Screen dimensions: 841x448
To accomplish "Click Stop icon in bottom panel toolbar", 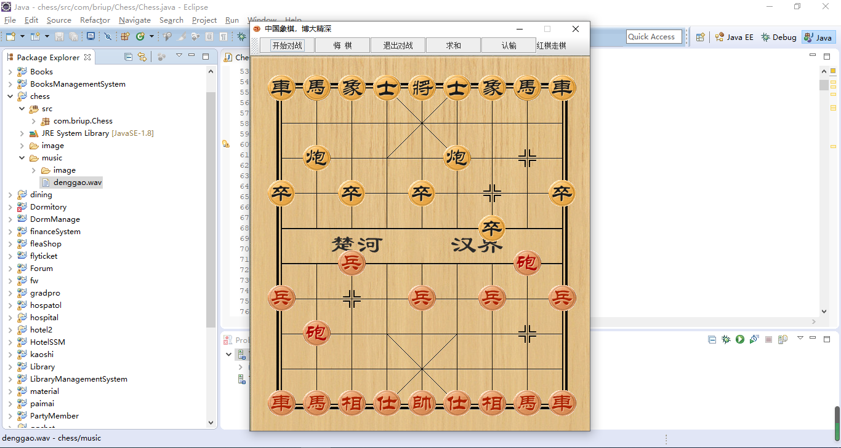I will [x=768, y=339].
